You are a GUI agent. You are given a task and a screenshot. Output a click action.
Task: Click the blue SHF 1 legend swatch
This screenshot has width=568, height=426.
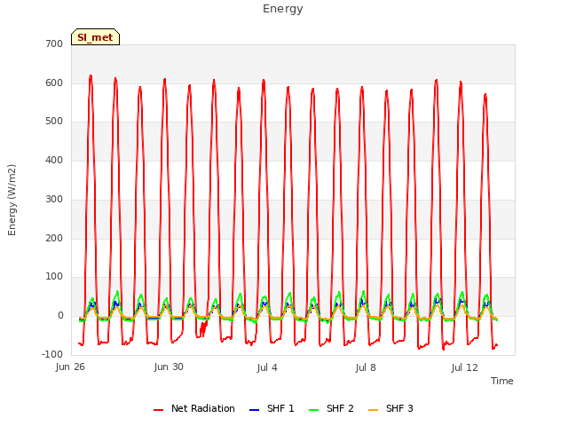[255, 410]
